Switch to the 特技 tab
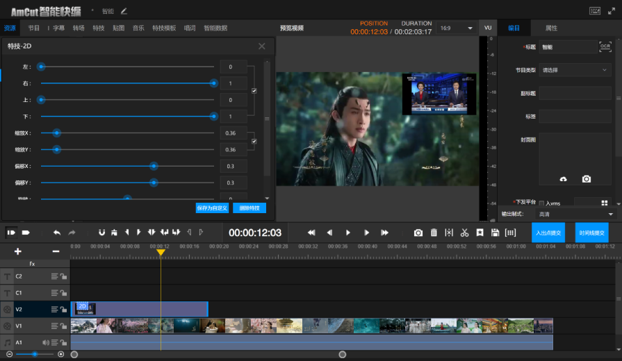Viewport: 622px width, 361px height. tap(99, 28)
